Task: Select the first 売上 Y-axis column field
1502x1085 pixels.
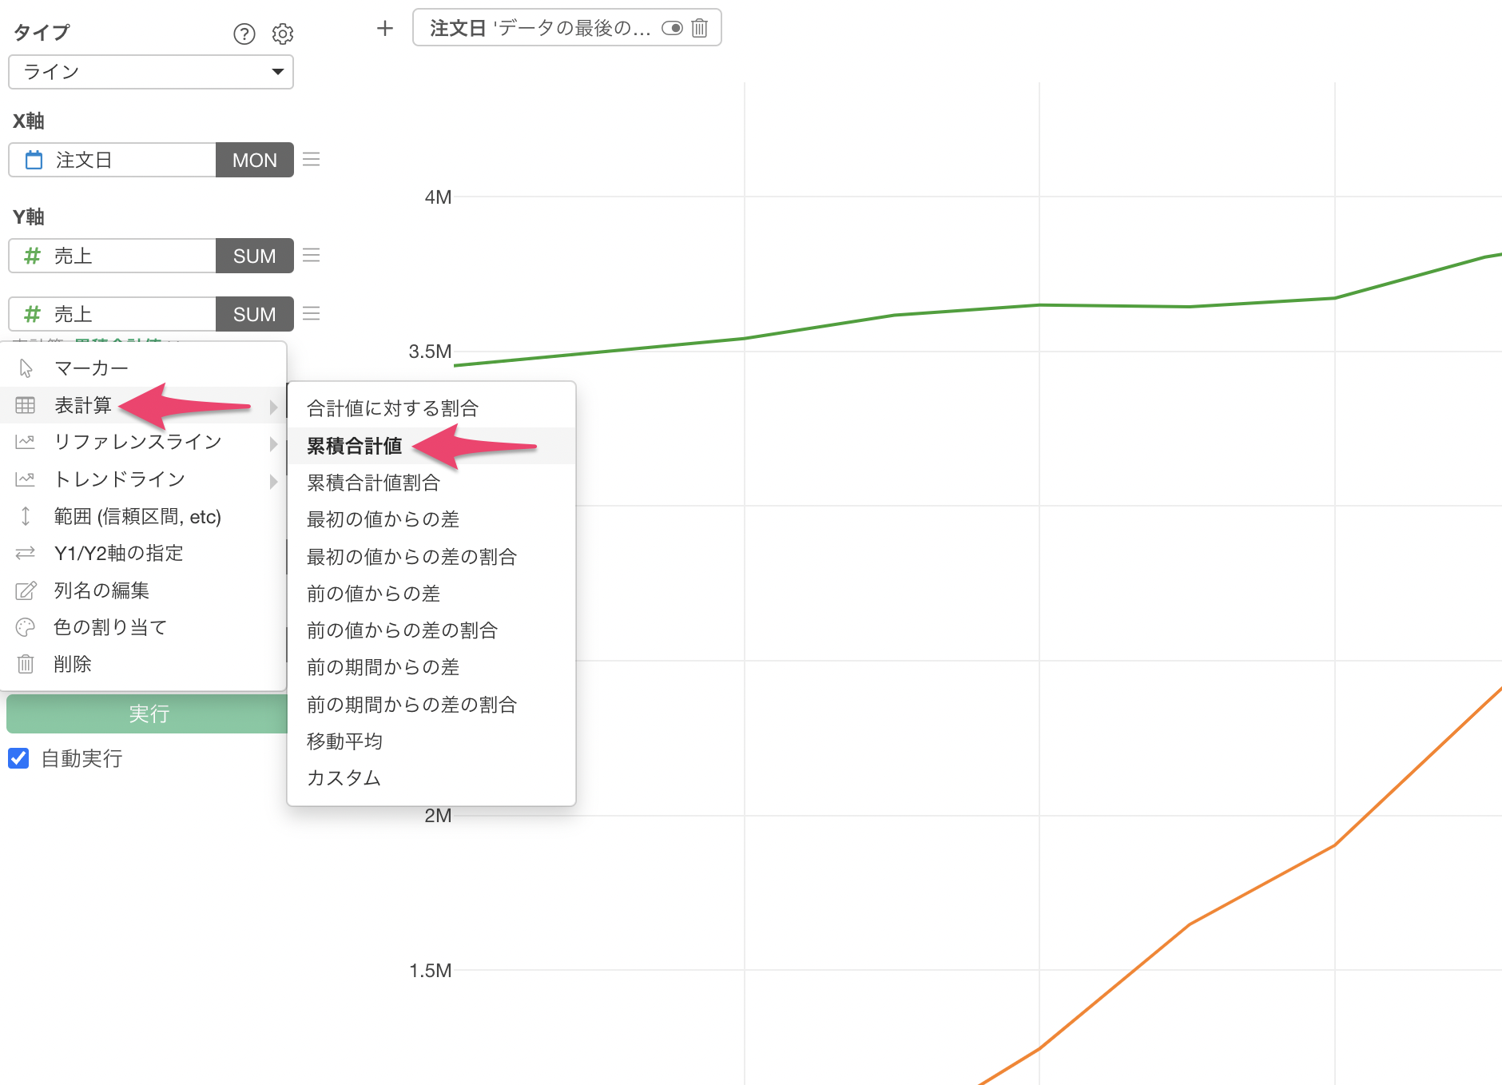Action: click(x=113, y=256)
